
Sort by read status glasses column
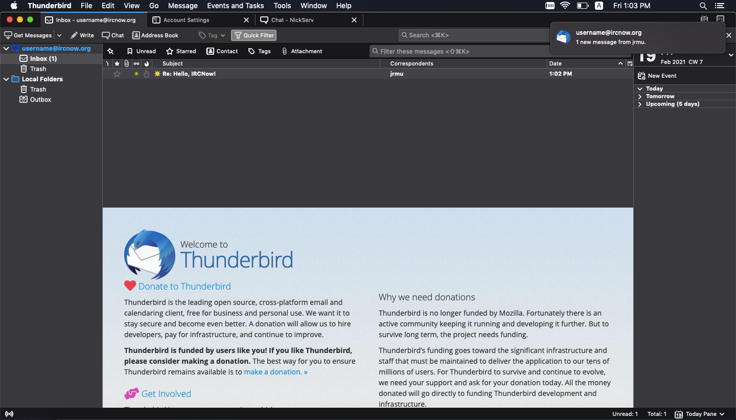point(136,63)
